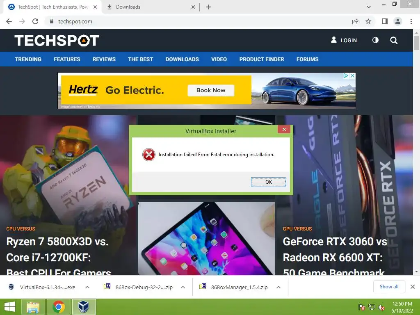Image resolution: width=420 pixels, height=315 pixels.
Task: Open the TRENDING menu item
Action: click(28, 59)
